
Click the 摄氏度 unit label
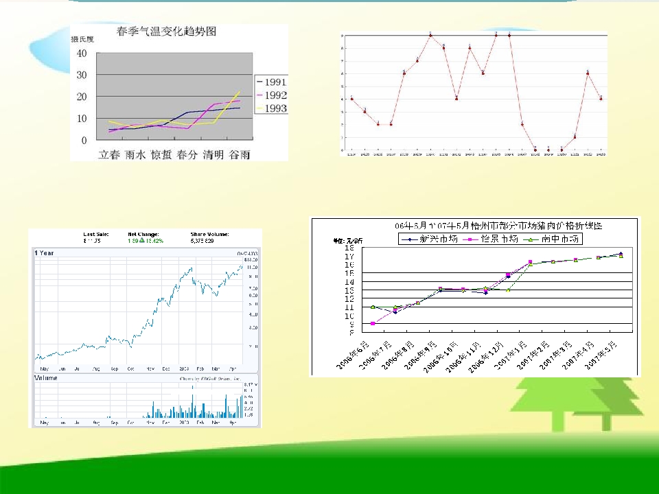[x=84, y=39]
